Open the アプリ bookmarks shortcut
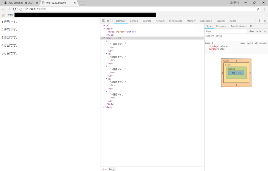 10,15
